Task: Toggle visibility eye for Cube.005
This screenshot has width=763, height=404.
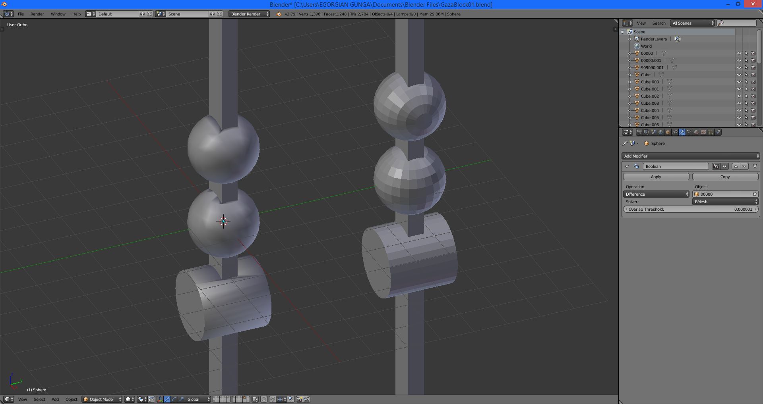Action: [x=739, y=117]
